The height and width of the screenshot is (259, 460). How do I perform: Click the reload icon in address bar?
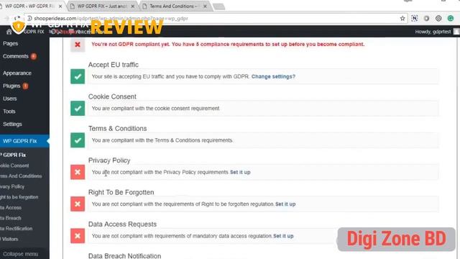click(x=17, y=18)
